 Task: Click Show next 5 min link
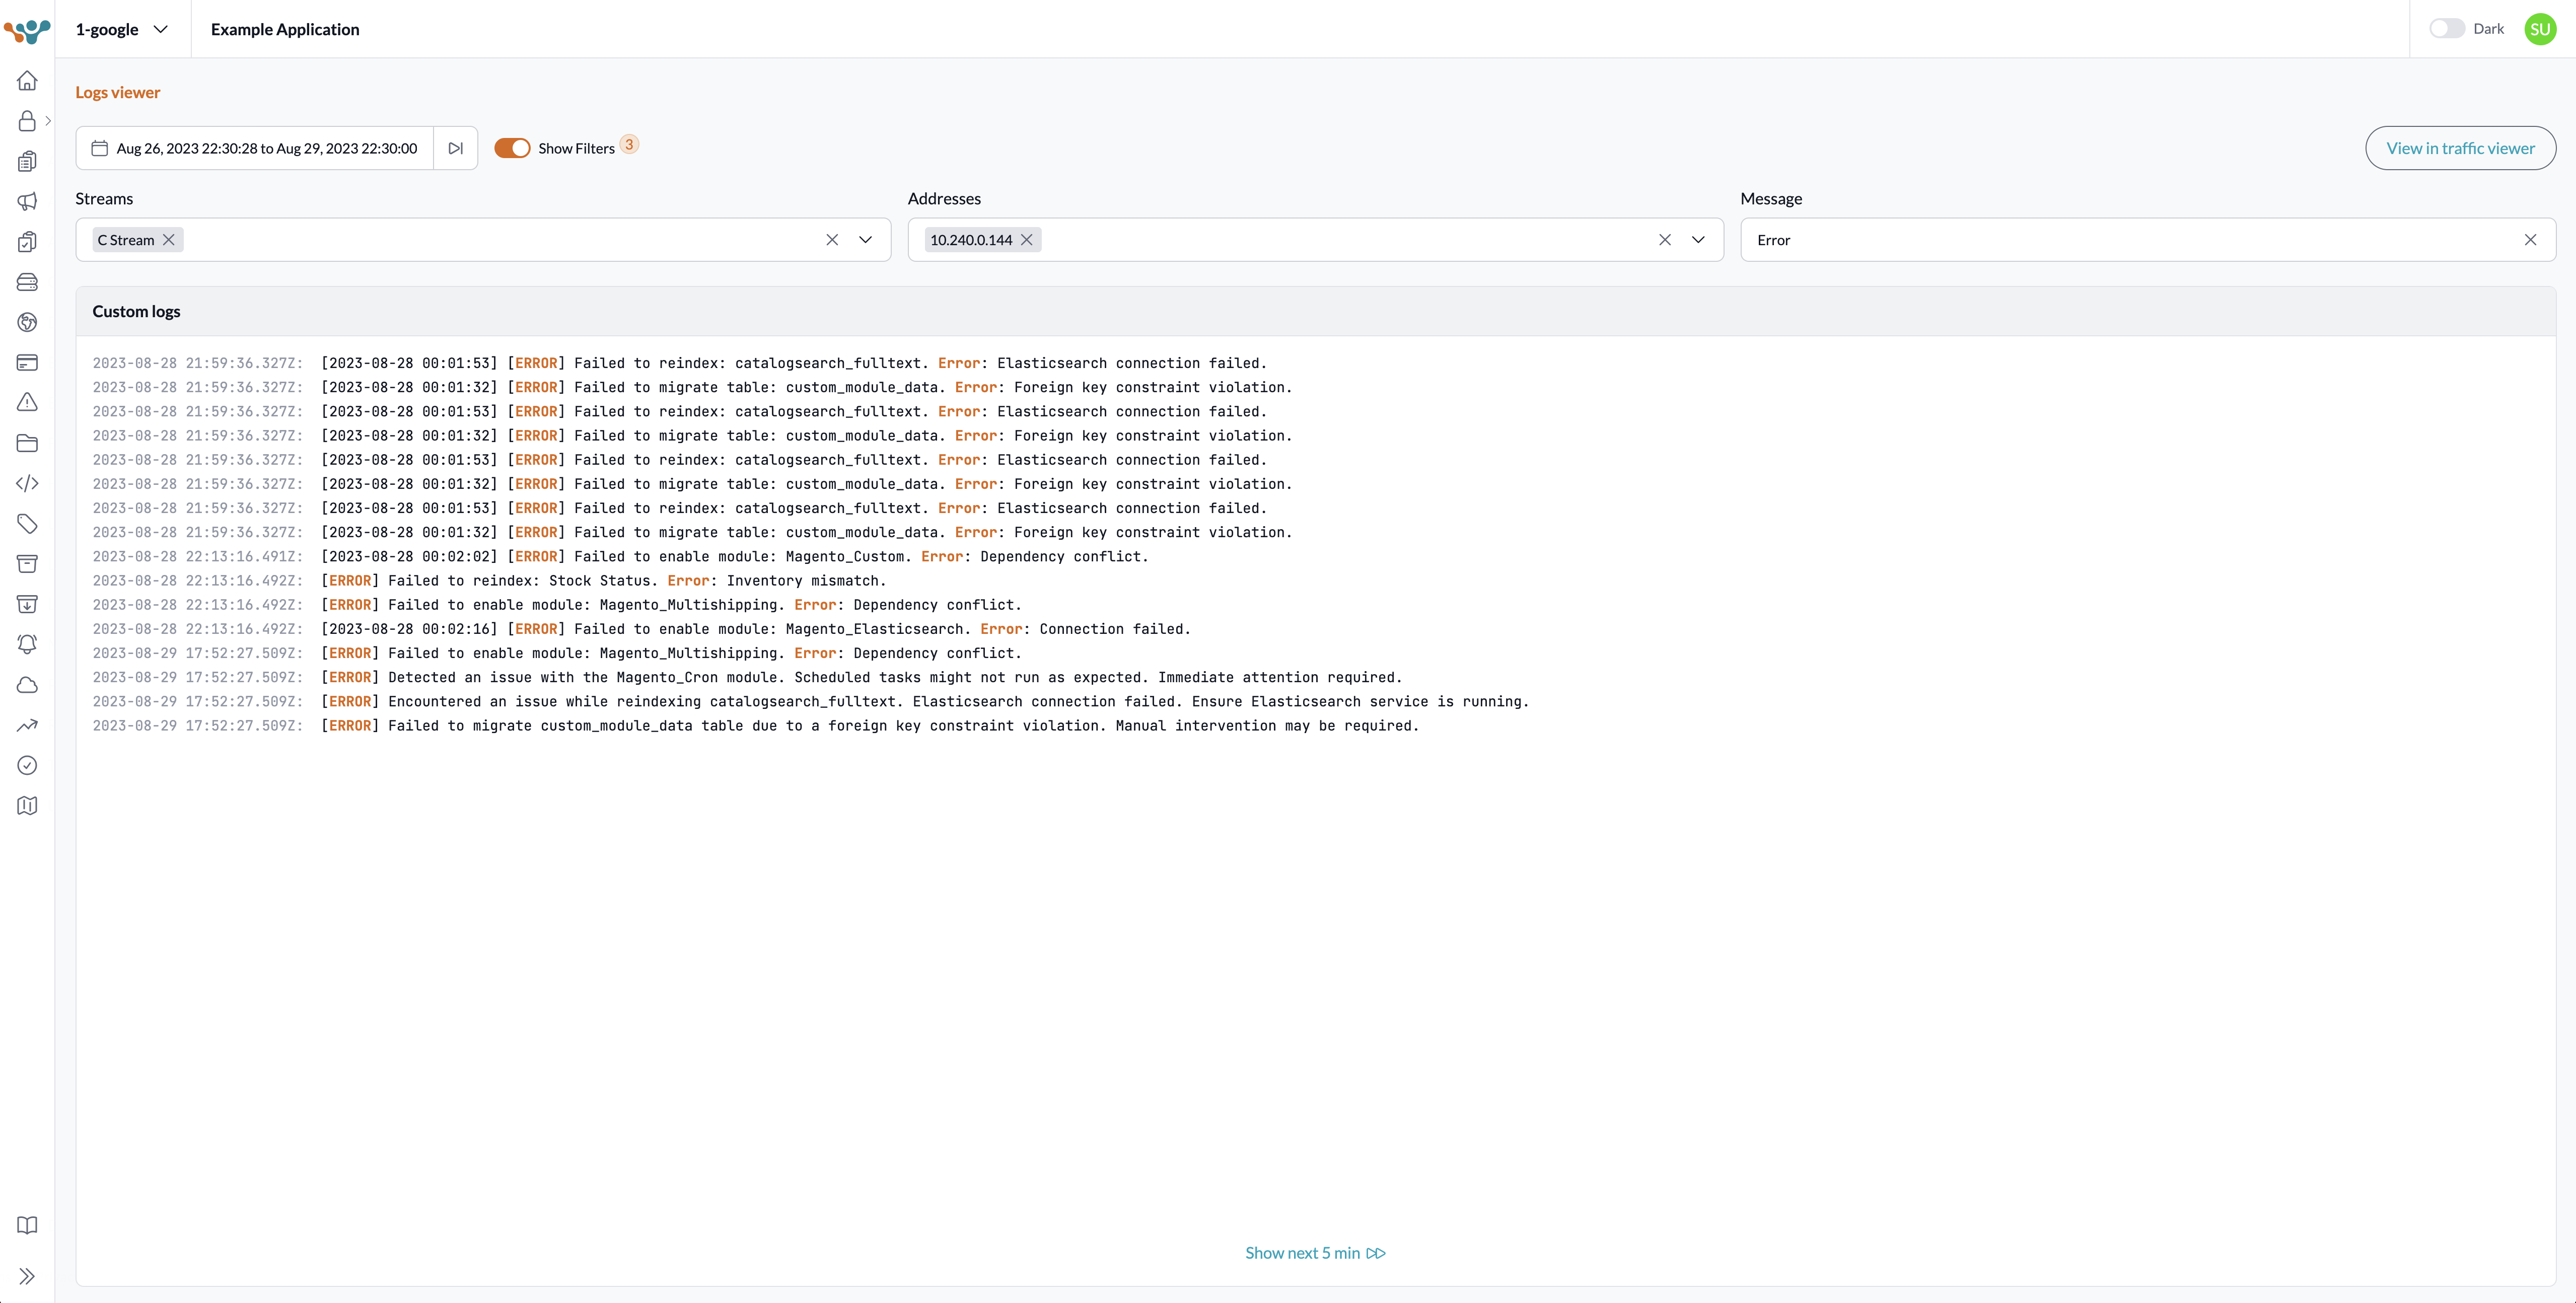click(x=1314, y=1253)
